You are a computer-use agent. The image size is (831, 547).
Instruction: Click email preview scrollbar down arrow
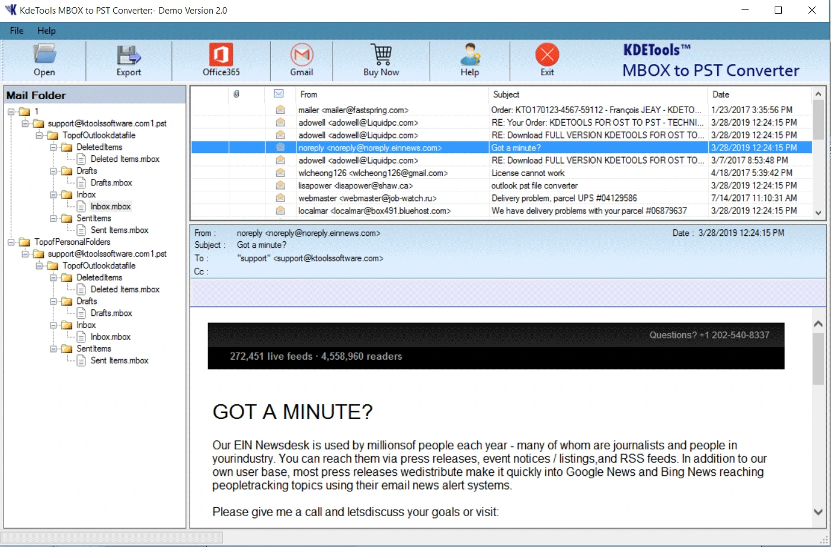coord(819,512)
